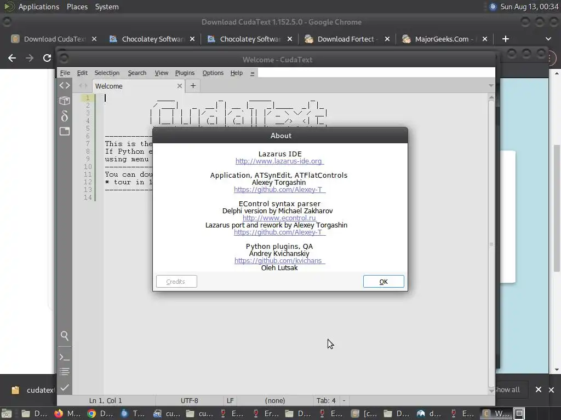The image size is (561, 420).
Task: Open the Help menu
Action: click(x=237, y=73)
